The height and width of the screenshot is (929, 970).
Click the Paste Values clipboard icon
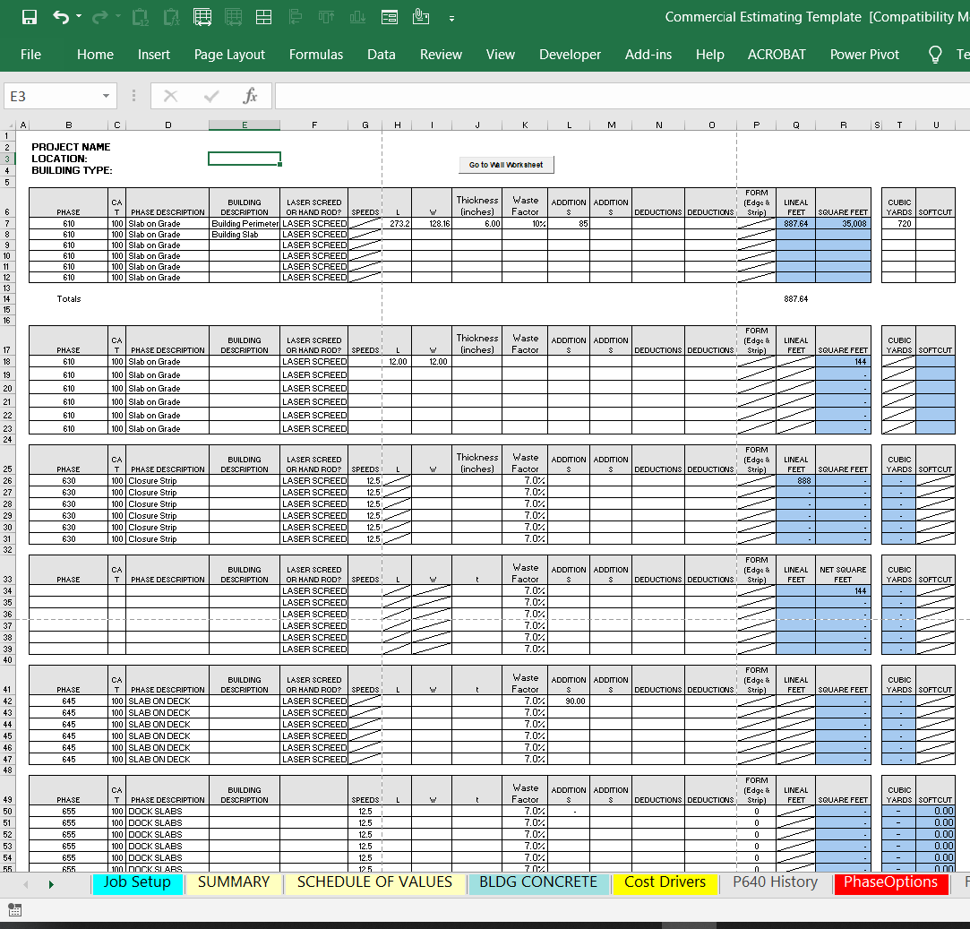pos(141,17)
